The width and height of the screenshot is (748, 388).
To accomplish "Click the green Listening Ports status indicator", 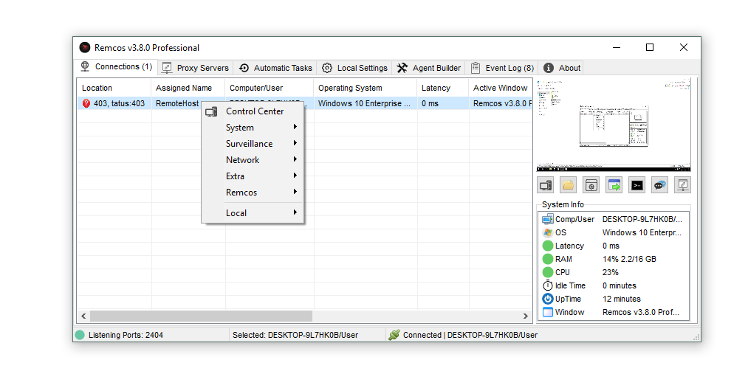I will click(80, 335).
